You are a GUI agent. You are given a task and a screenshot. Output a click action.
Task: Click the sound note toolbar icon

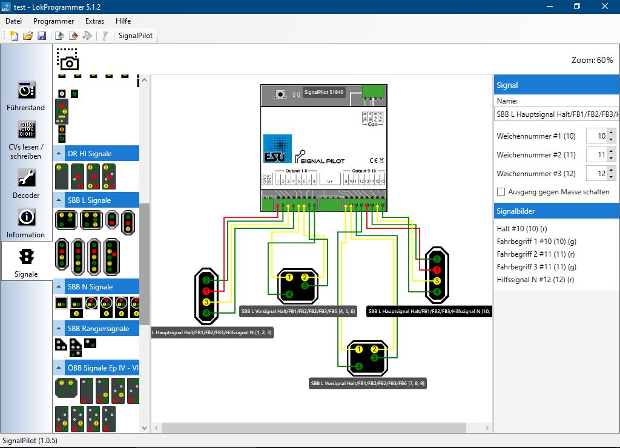tap(87, 36)
